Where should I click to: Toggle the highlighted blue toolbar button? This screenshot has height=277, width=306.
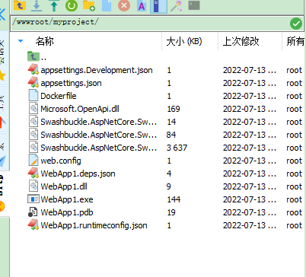click(x=158, y=6)
